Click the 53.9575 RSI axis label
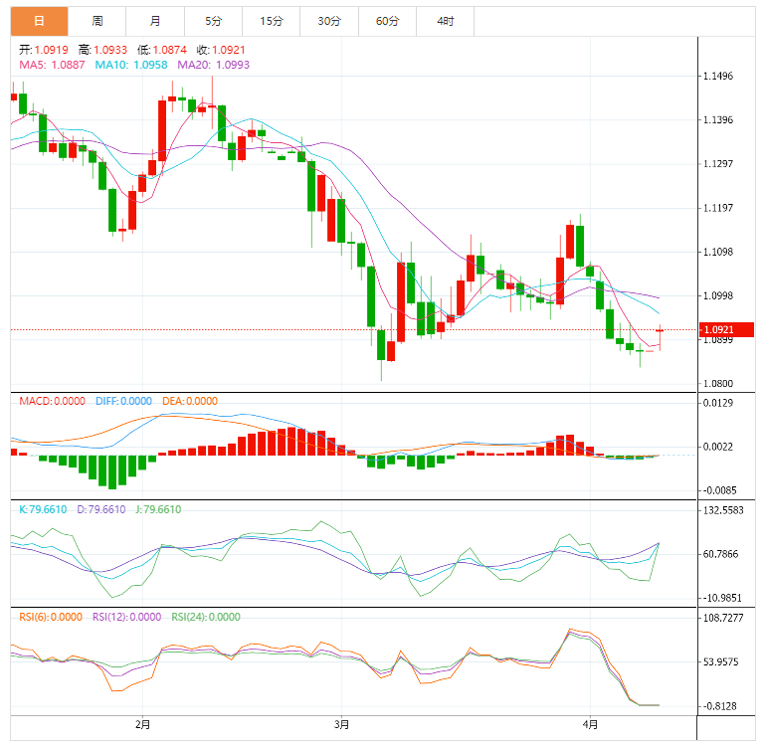The image size is (766, 748). 720,662
